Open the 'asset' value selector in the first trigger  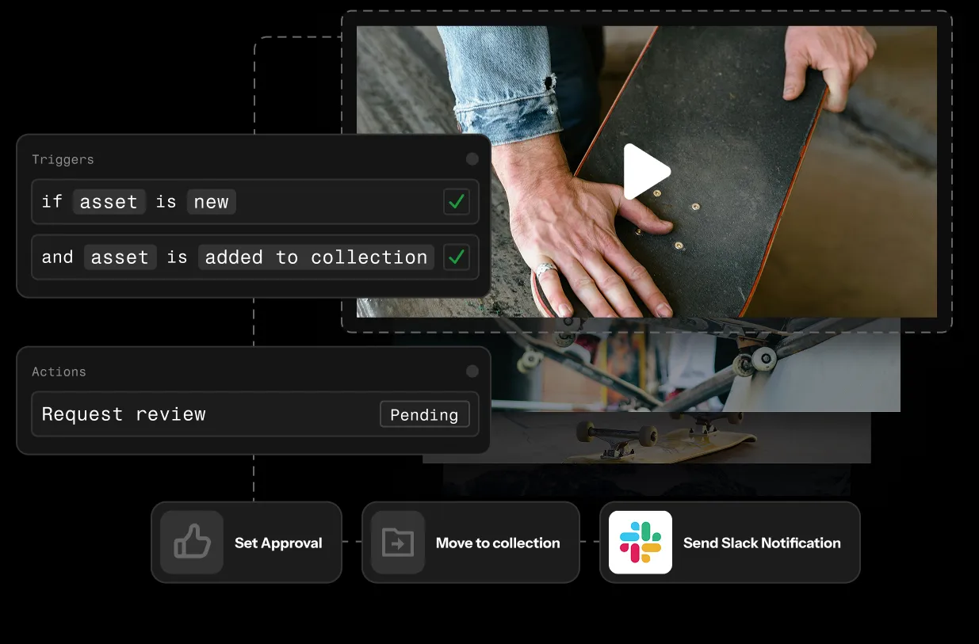109,201
